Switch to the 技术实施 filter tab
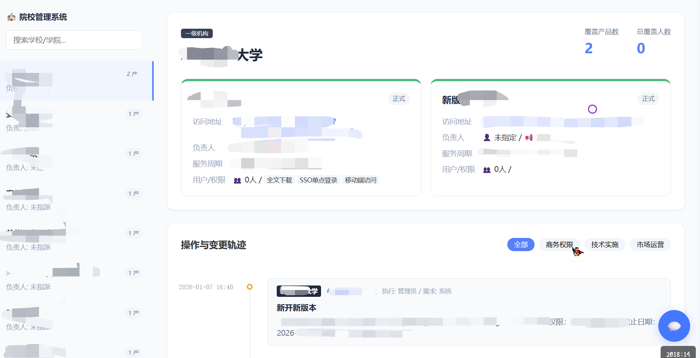The image size is (700, 358). click(x=605, y=245)
